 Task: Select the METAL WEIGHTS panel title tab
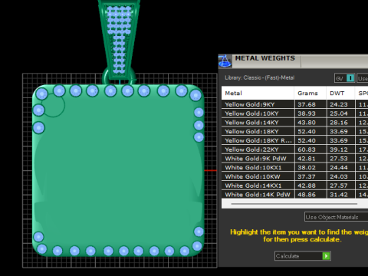tap(265, 58)
